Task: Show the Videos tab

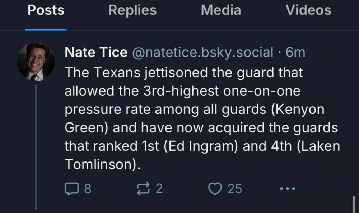Action: point(308,10)
